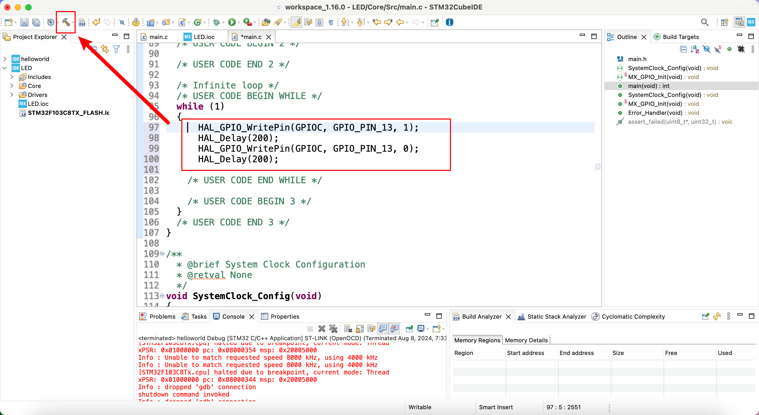The width and height of the screenshot is (759, 415).
Task: Save the current file
Action: point(24,22)
